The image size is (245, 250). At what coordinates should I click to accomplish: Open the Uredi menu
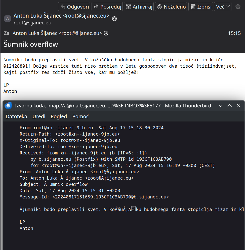click(x=39, y=116)
